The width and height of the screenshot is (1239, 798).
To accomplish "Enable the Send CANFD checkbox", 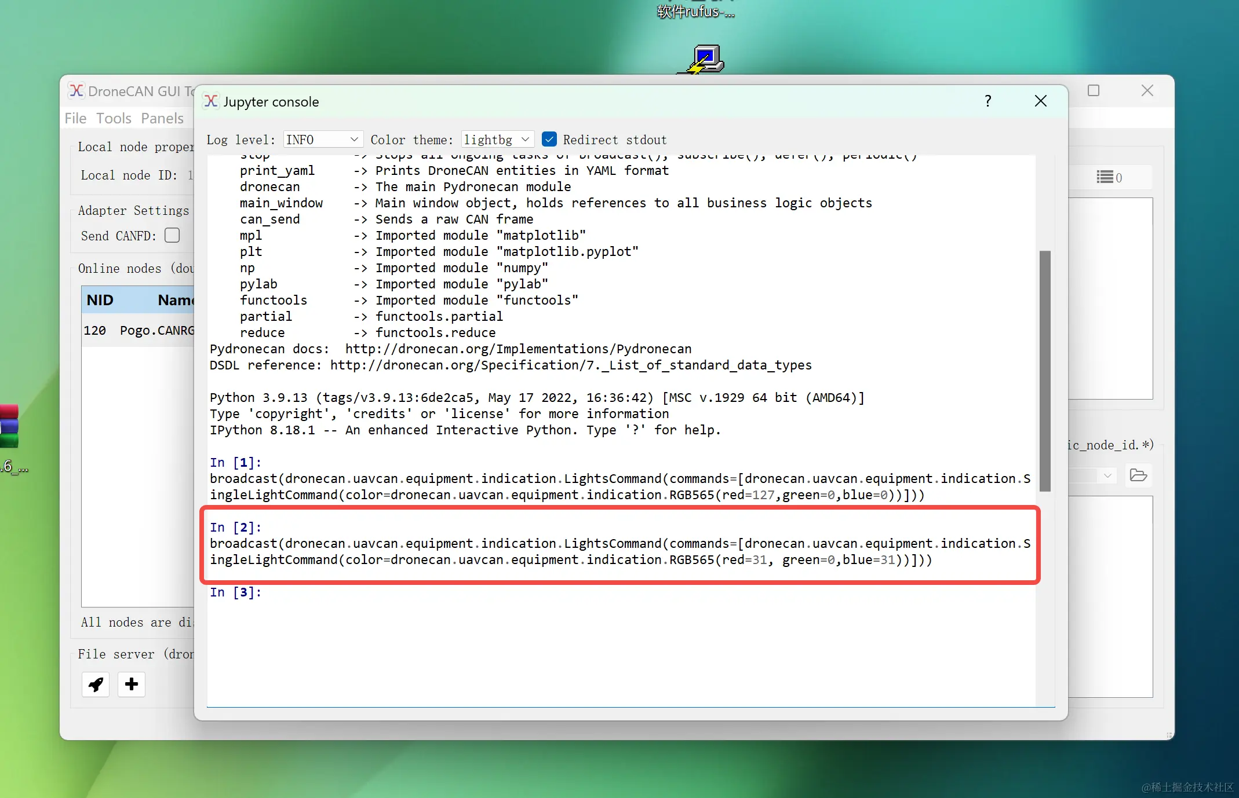I will coord(172,235).
